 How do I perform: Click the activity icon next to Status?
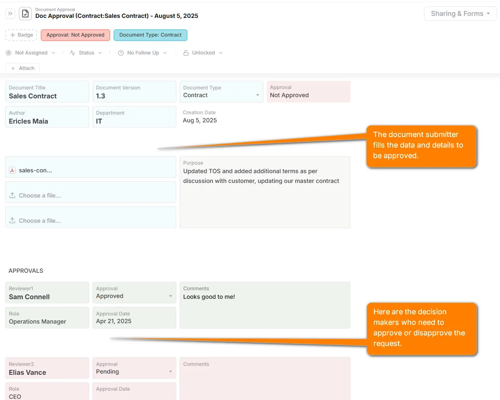pos(72,52)
